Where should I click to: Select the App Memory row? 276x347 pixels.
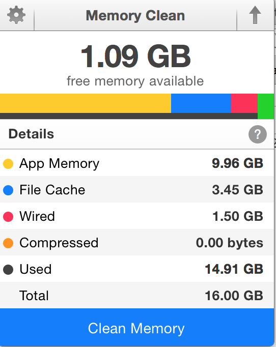coord(137,163)
